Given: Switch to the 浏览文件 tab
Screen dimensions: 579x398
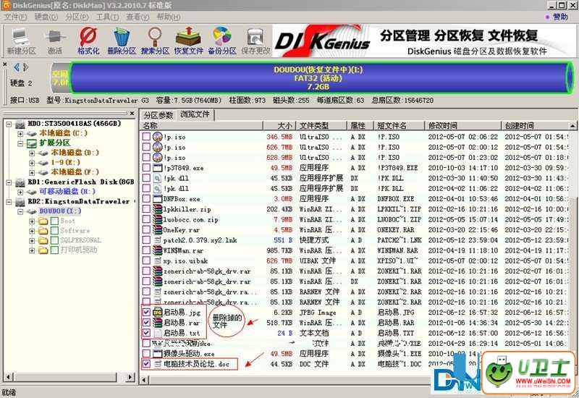Looking at the screenshot, I should 195,114.
